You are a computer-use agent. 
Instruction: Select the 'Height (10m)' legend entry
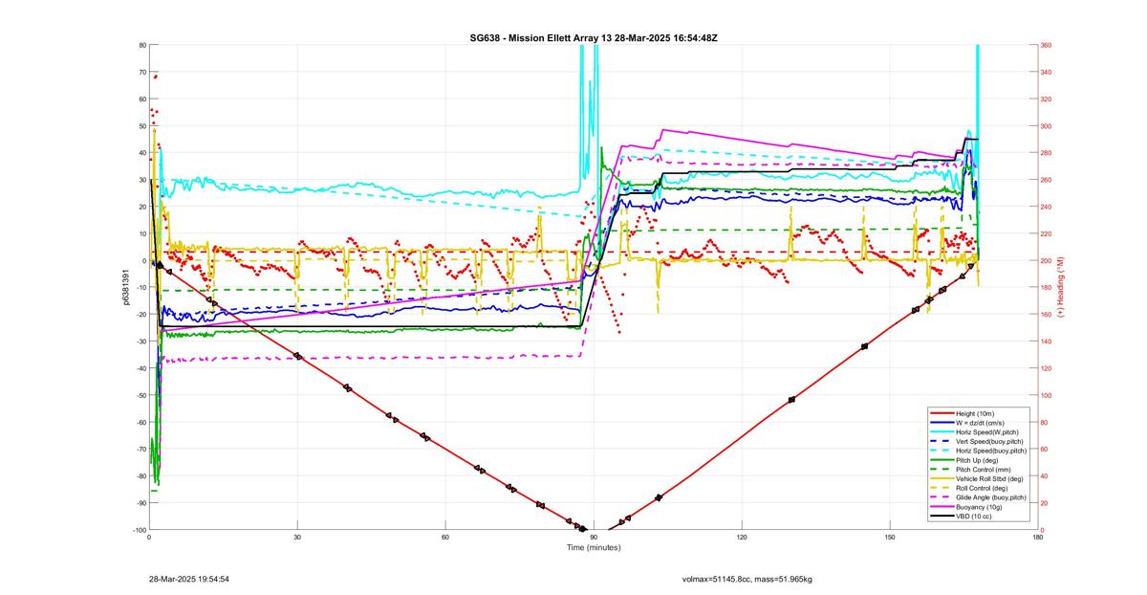[x=975, y=413]
